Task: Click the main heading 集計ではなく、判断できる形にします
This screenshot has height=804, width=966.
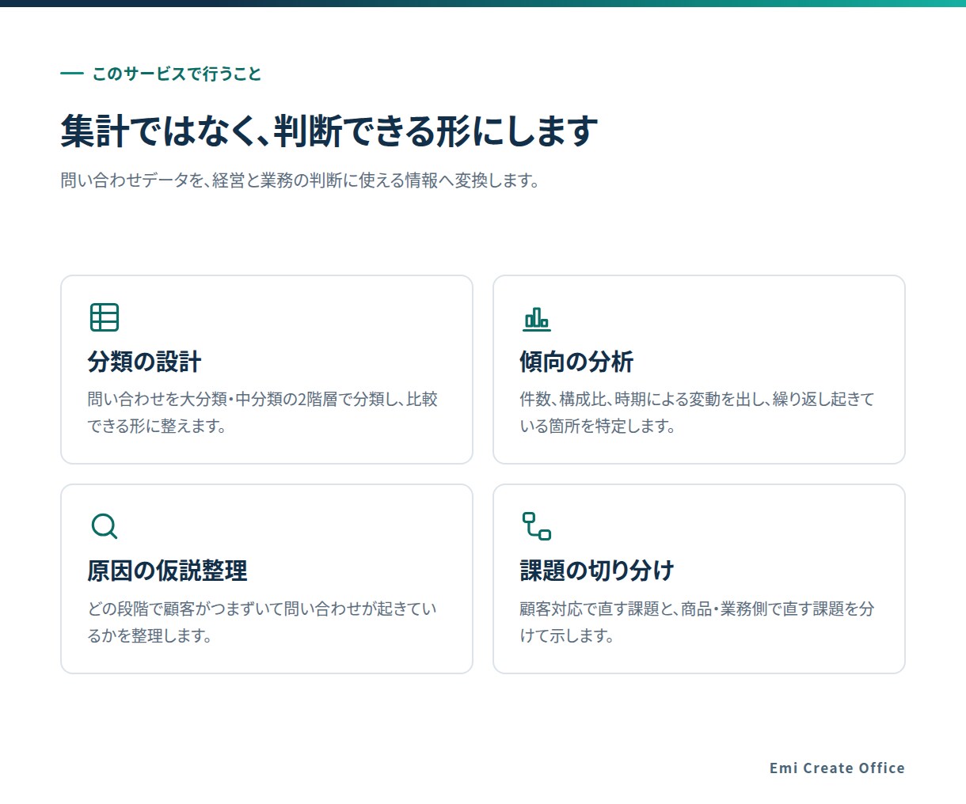Action: pyautogui.click(x=329, y=131)
